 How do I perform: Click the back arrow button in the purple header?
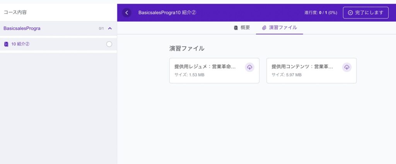pyautogui.click(x=127, y=13)
